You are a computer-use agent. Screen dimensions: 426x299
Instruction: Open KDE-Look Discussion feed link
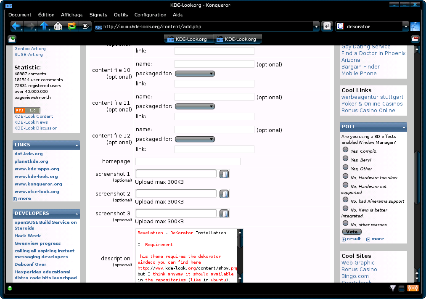click(x=36, y=128)
